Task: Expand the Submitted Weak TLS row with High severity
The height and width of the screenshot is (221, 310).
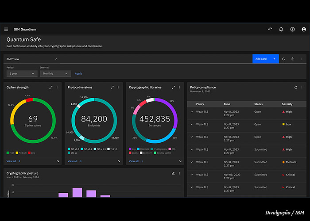Action: click(192, 149)
